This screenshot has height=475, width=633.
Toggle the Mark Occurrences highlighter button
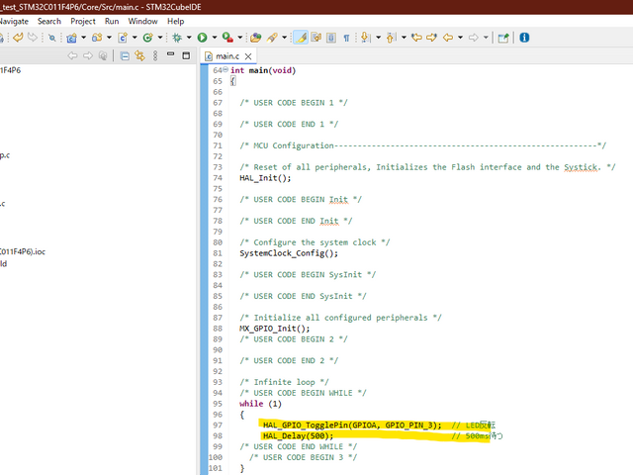(x=301, y=38)
